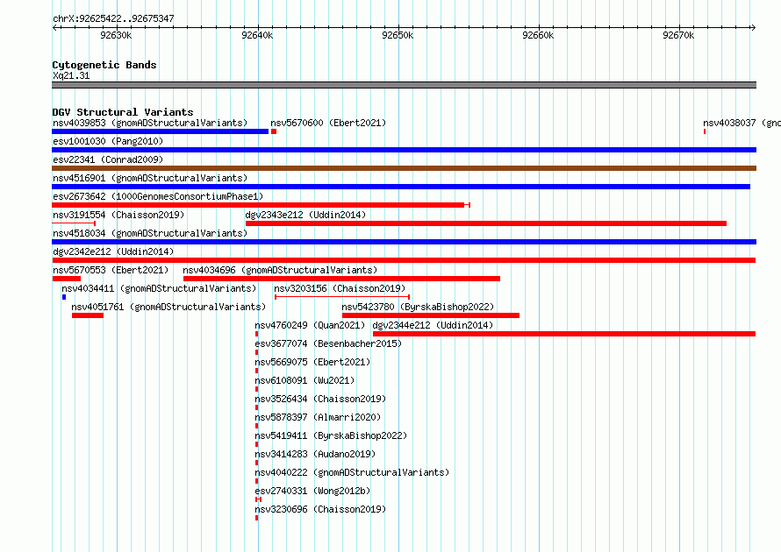Click the red nsv5670600 variant marker
Image resolution: width=781 pixels, height=552 pixels.
[x=274, y=131]
